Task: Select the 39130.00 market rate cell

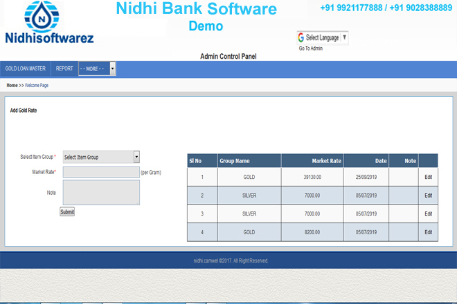Action: pyautogui.click(x=312, y=177)
